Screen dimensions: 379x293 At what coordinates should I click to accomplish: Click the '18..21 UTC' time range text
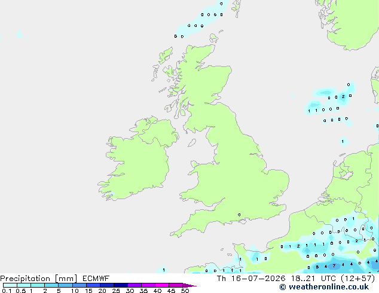click(x=314, y=279)
